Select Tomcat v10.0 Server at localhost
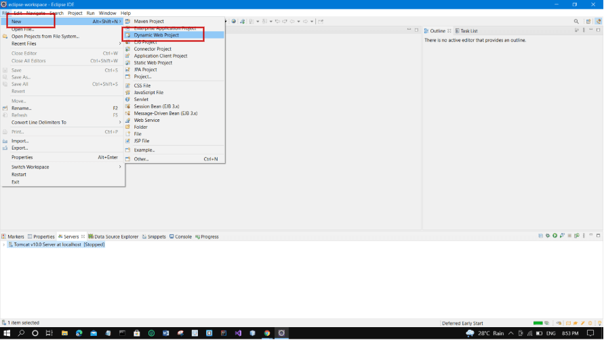The width and height of the screenshot is (604, 340). click(x=56, y=245)
